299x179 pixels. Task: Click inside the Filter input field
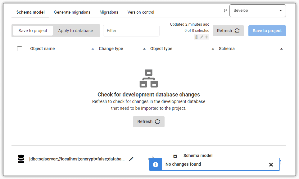[x=131, y=31]
